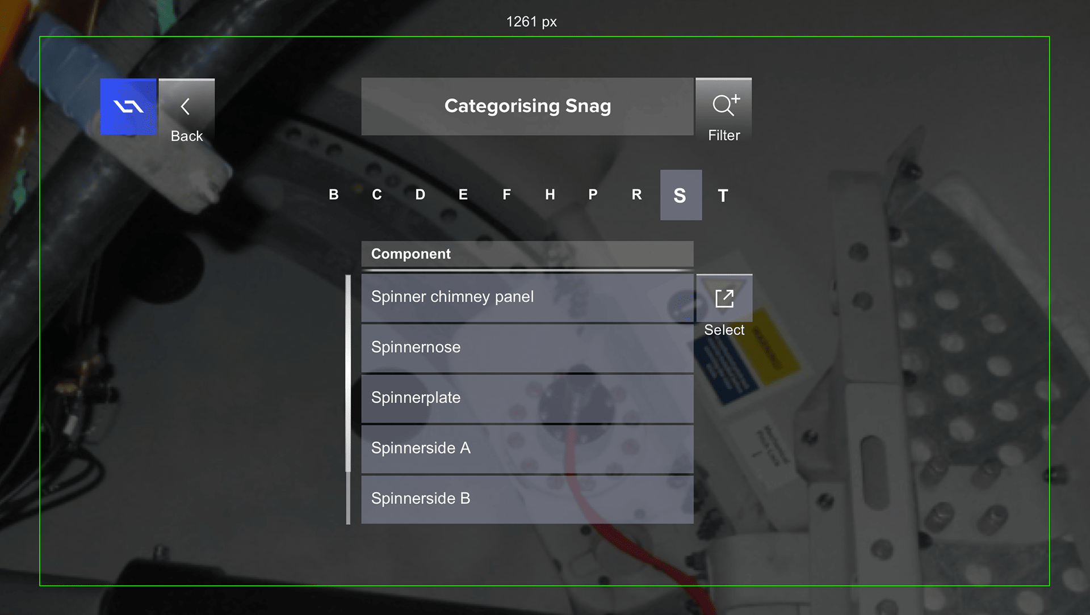Viewport: 1090px width, 615px height.
Task: Go back using the Back arrow
Action: pyautogui.click(x=186, y=107)
